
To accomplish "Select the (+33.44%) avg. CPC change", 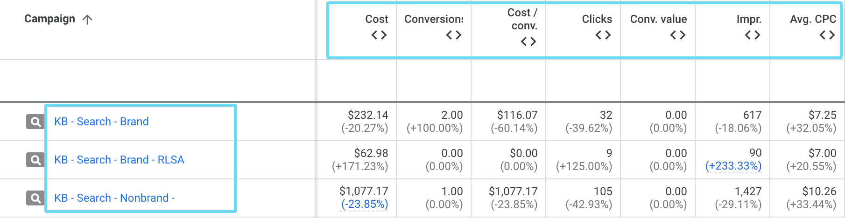I will click(811, 204).
